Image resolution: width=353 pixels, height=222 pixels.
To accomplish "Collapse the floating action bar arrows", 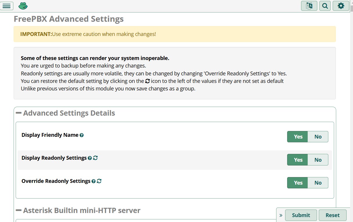I will pyautogui.click(x=280, y=215).
